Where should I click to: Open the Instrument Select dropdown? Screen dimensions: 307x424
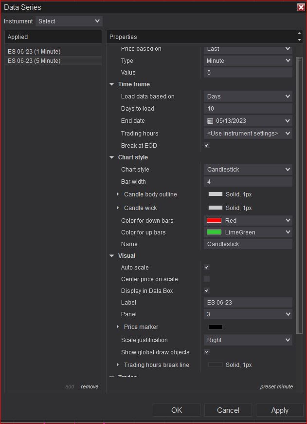click(69, 21)
